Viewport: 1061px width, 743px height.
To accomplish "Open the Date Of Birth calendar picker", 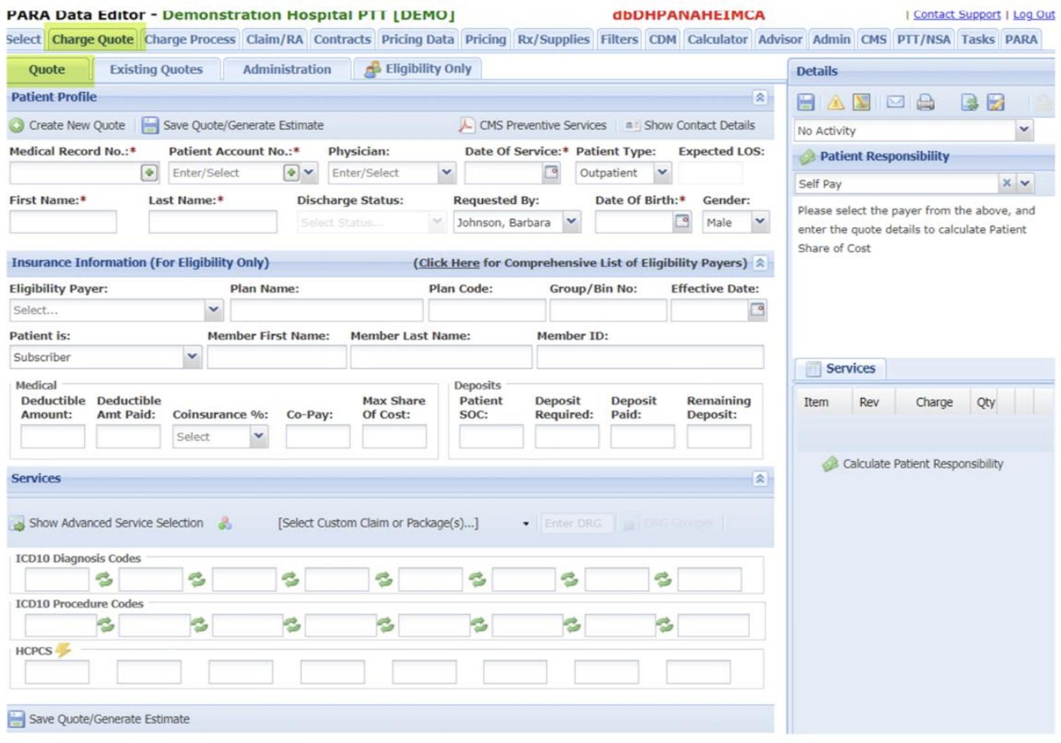I will pos(682,222).
